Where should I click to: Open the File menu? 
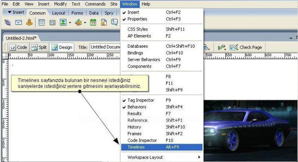(5, 4)
